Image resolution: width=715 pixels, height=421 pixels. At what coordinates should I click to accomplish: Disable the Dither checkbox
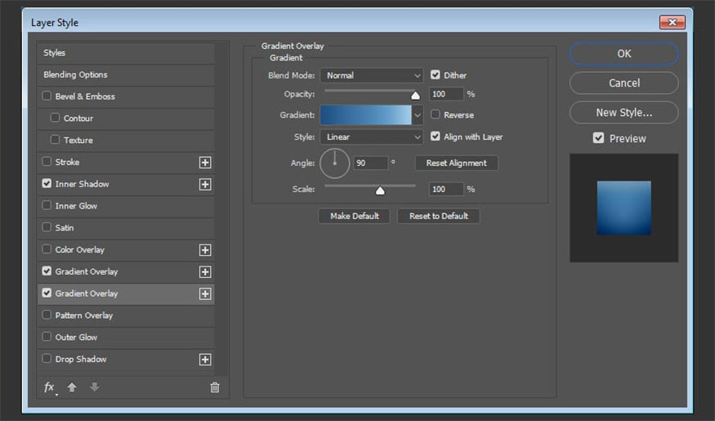[436, 75]
